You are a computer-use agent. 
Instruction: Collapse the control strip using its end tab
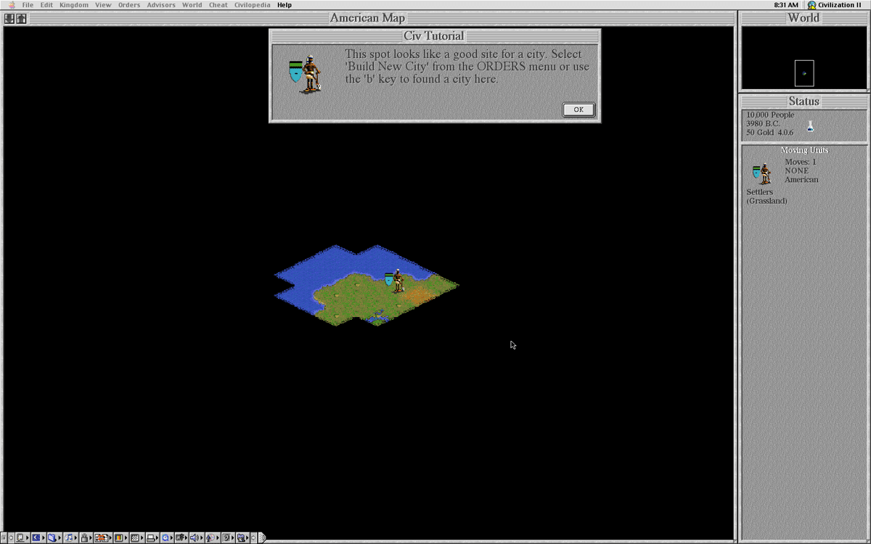point(262,538)
